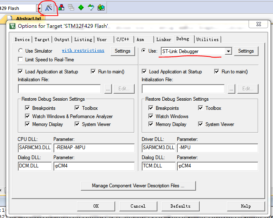This screenshot has height=218, width=273.
Task: Edit the CPU DLL field SARMCM3.DLL
Action: pos(35,148)
